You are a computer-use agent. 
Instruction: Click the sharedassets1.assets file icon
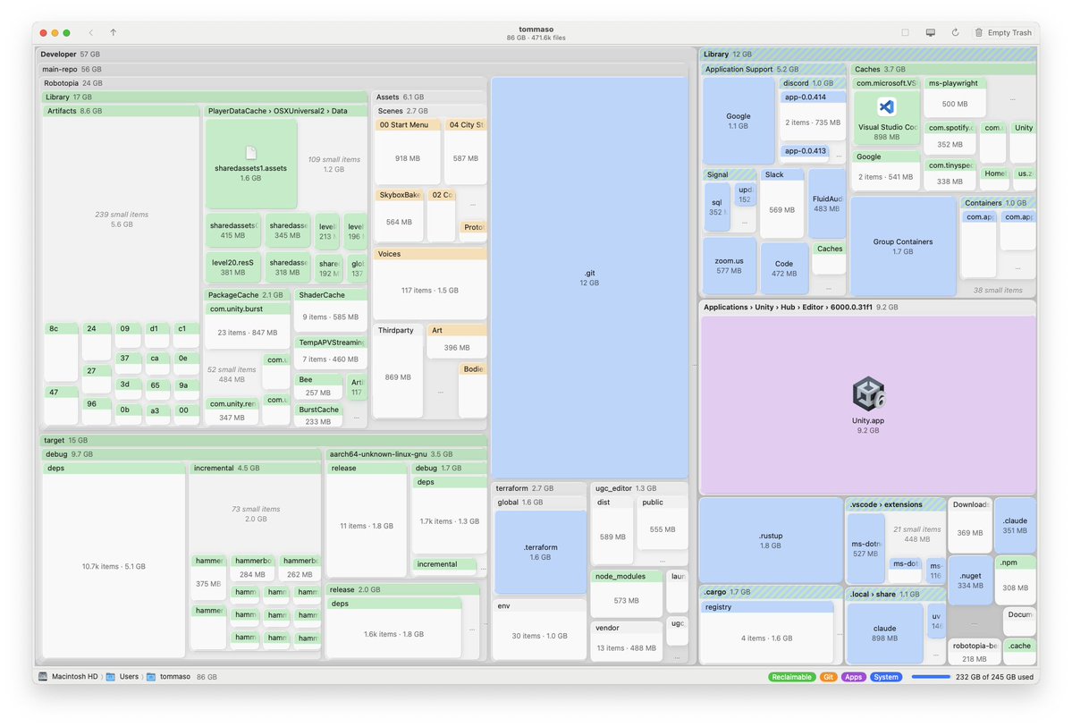click(251, 153)
